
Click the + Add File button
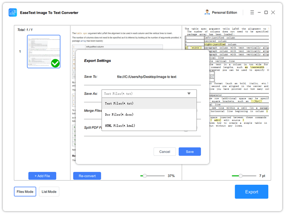(42, 176)
